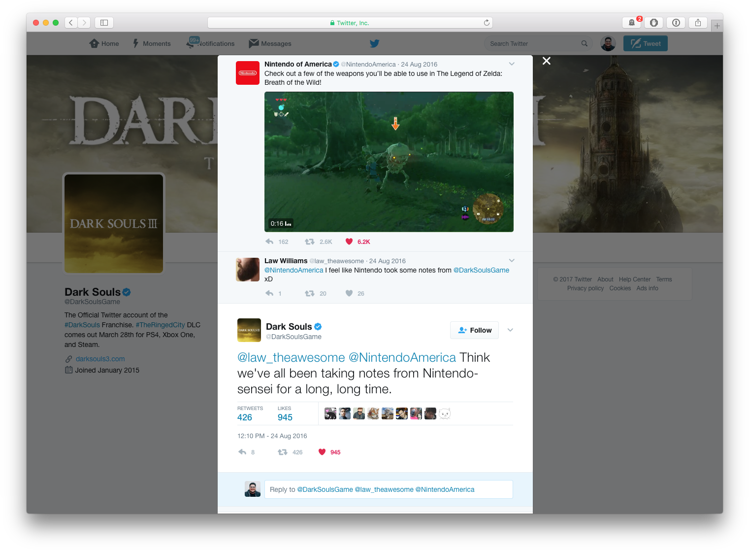
Task: Go to Twitter Home
Action: (x=104, y=43)
